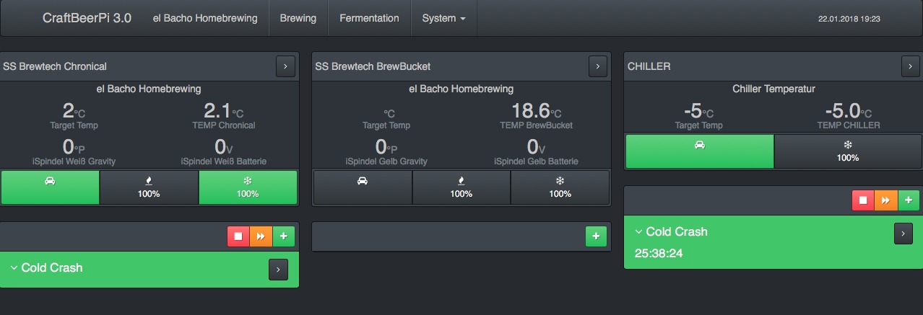Switch to the Fermentation tab
This screenshot has width=923, height=315.
[369, 18]
